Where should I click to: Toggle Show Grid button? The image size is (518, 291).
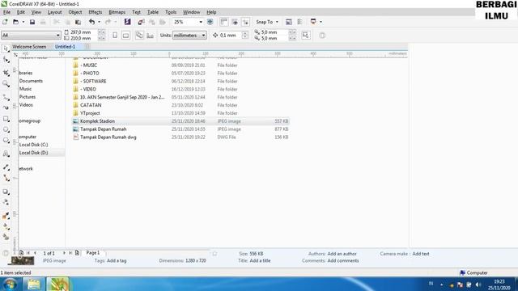click(235, 22)
